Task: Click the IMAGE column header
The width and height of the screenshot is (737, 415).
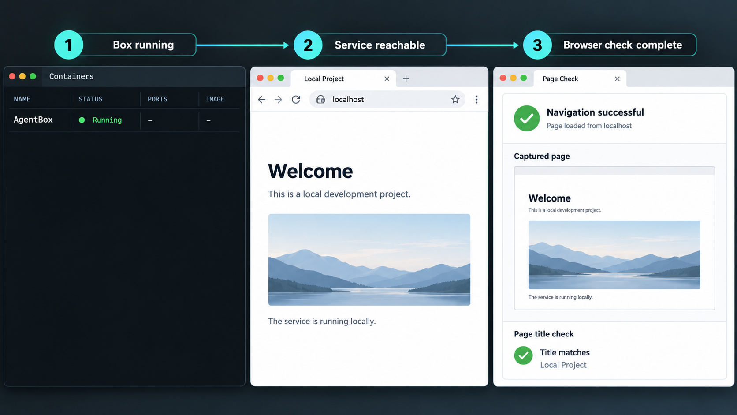Action: 215,99
